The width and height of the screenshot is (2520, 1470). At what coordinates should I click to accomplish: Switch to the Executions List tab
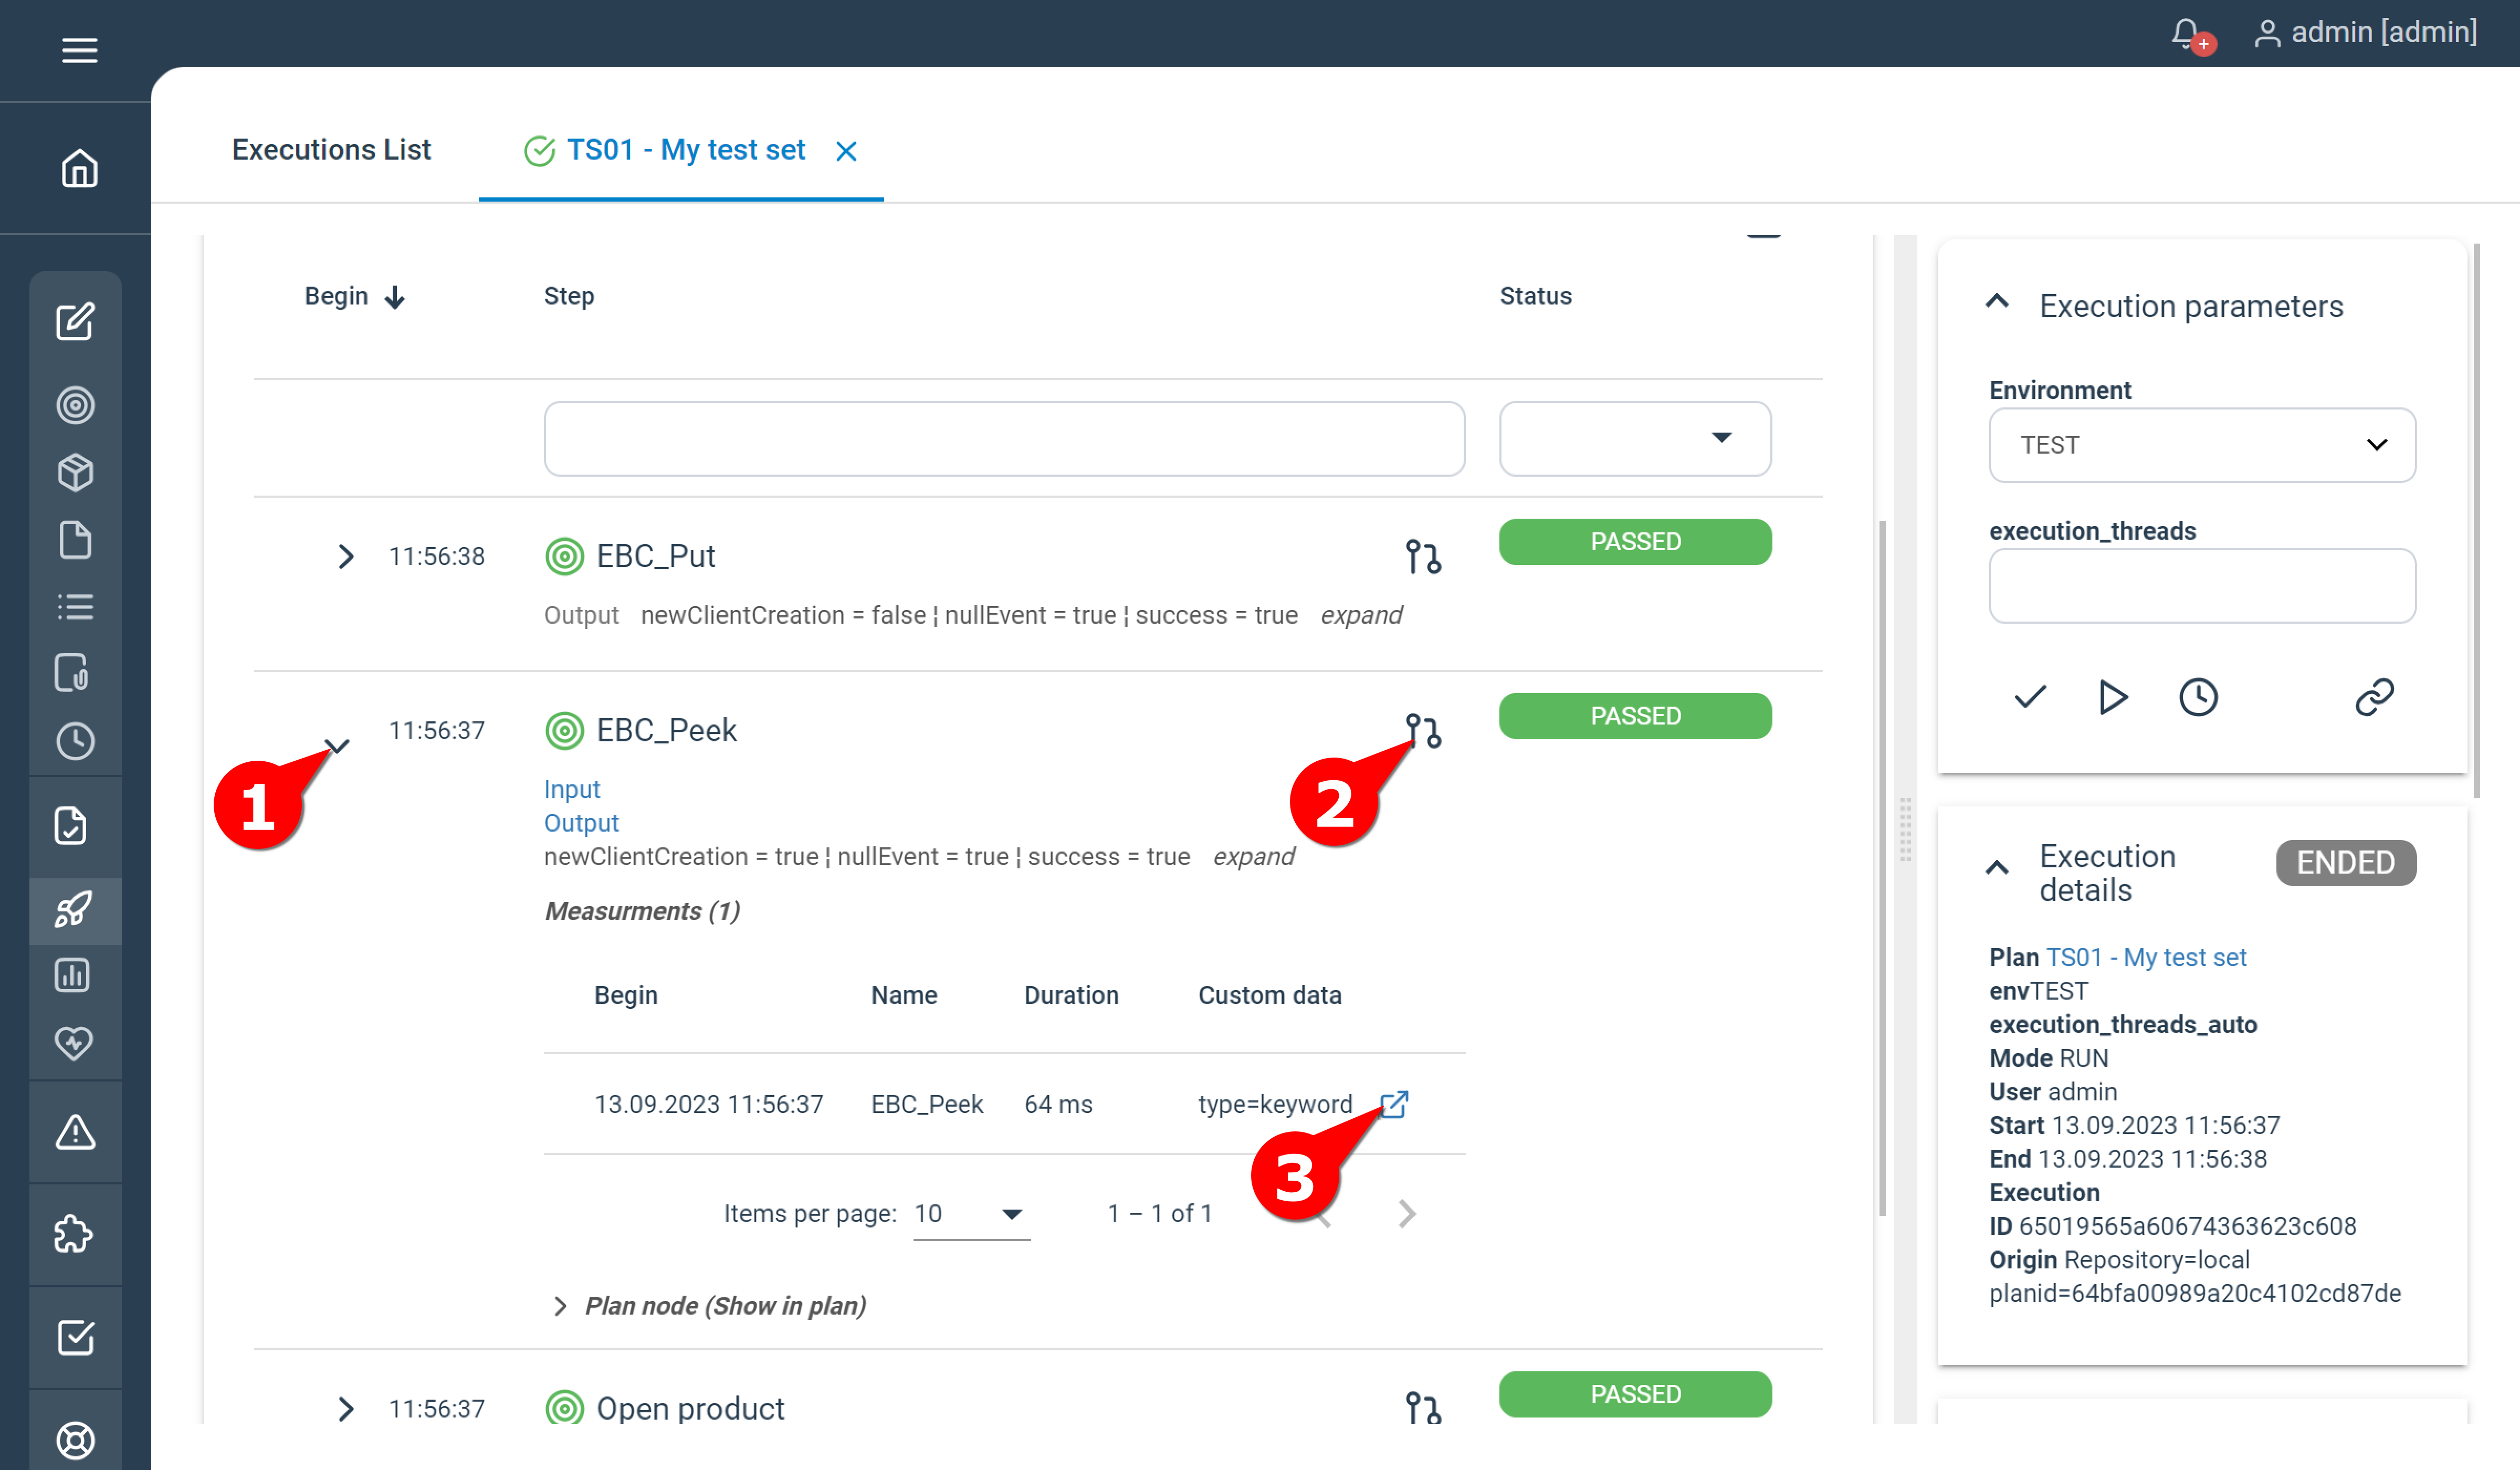pos(331,149)
